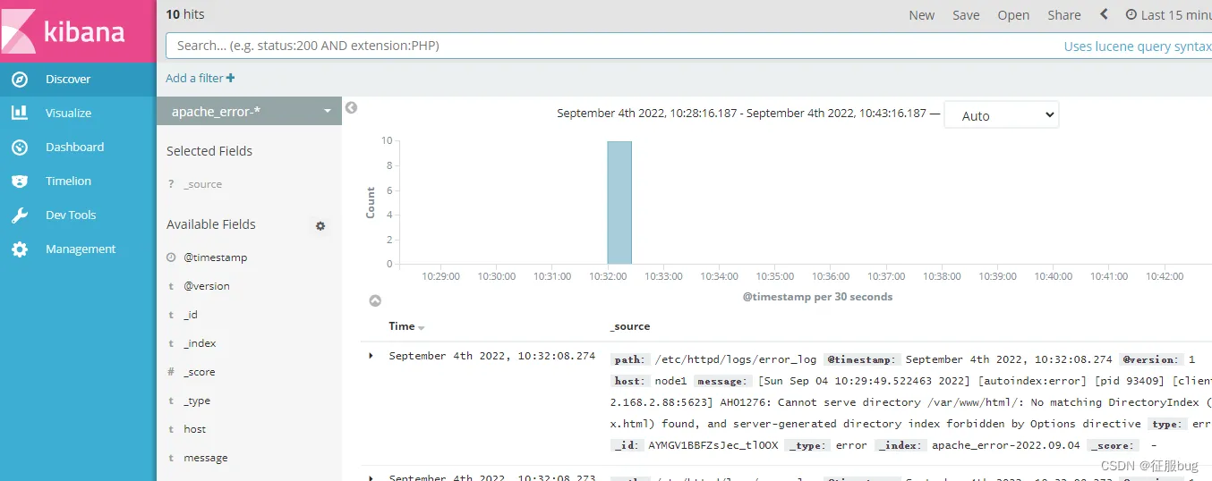Screen dimensions: 1212x481
Task: Click Time column header
Action: [402, 326]
